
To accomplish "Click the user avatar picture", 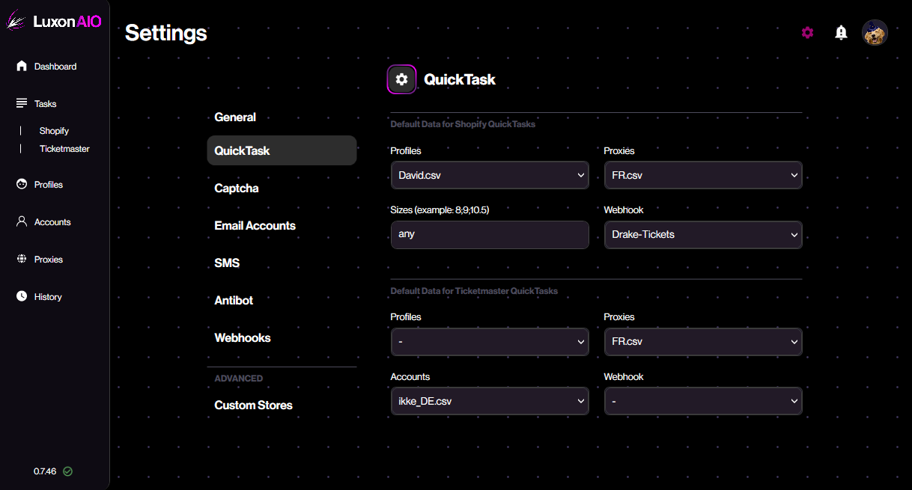I will pyautogui.click(x=875, y=32).
